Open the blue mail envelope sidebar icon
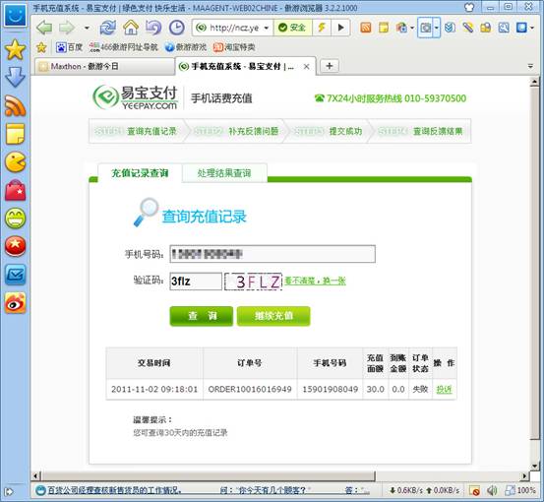The image size is (544, 502). pos(15,275)
